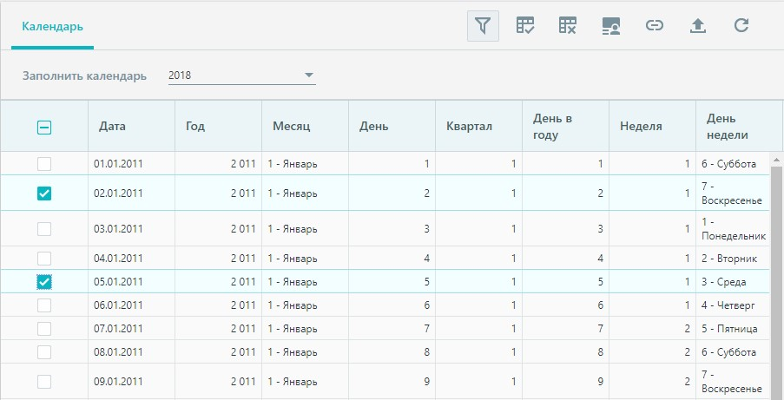Uncheck the 05.01.2011 row checkbox
Viewport: 784px width, 400px height.
[44, 282]
